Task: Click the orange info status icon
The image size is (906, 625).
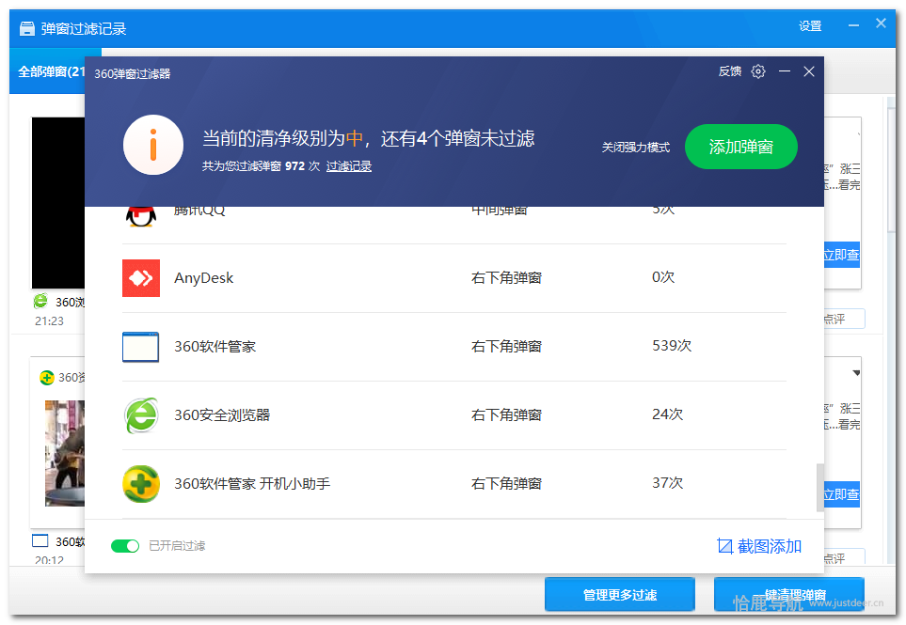Action: (x=153, y=145)
